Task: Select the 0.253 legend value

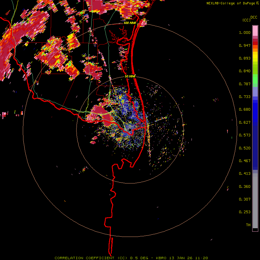Action: point(245,212)
